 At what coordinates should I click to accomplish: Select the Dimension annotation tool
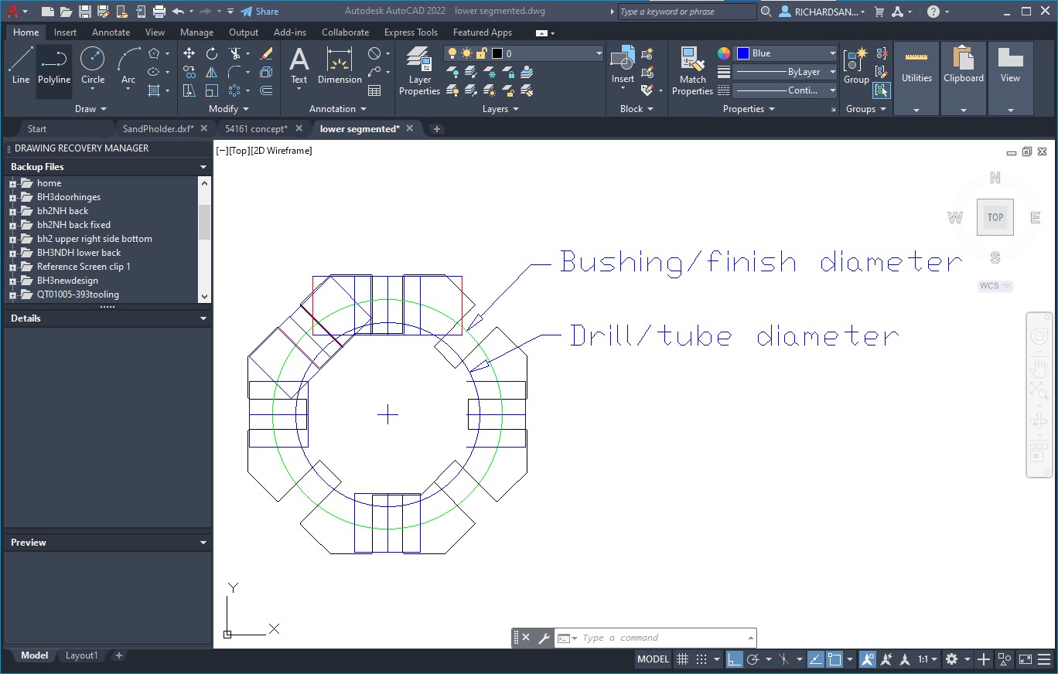point(340,66)
